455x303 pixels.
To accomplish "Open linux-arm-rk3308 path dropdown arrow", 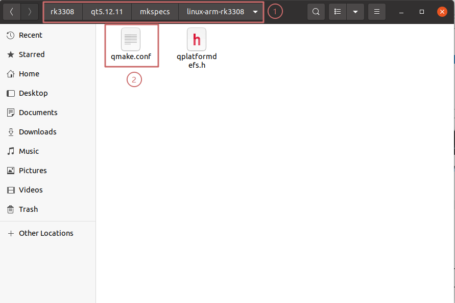I will tap(255, 12).
